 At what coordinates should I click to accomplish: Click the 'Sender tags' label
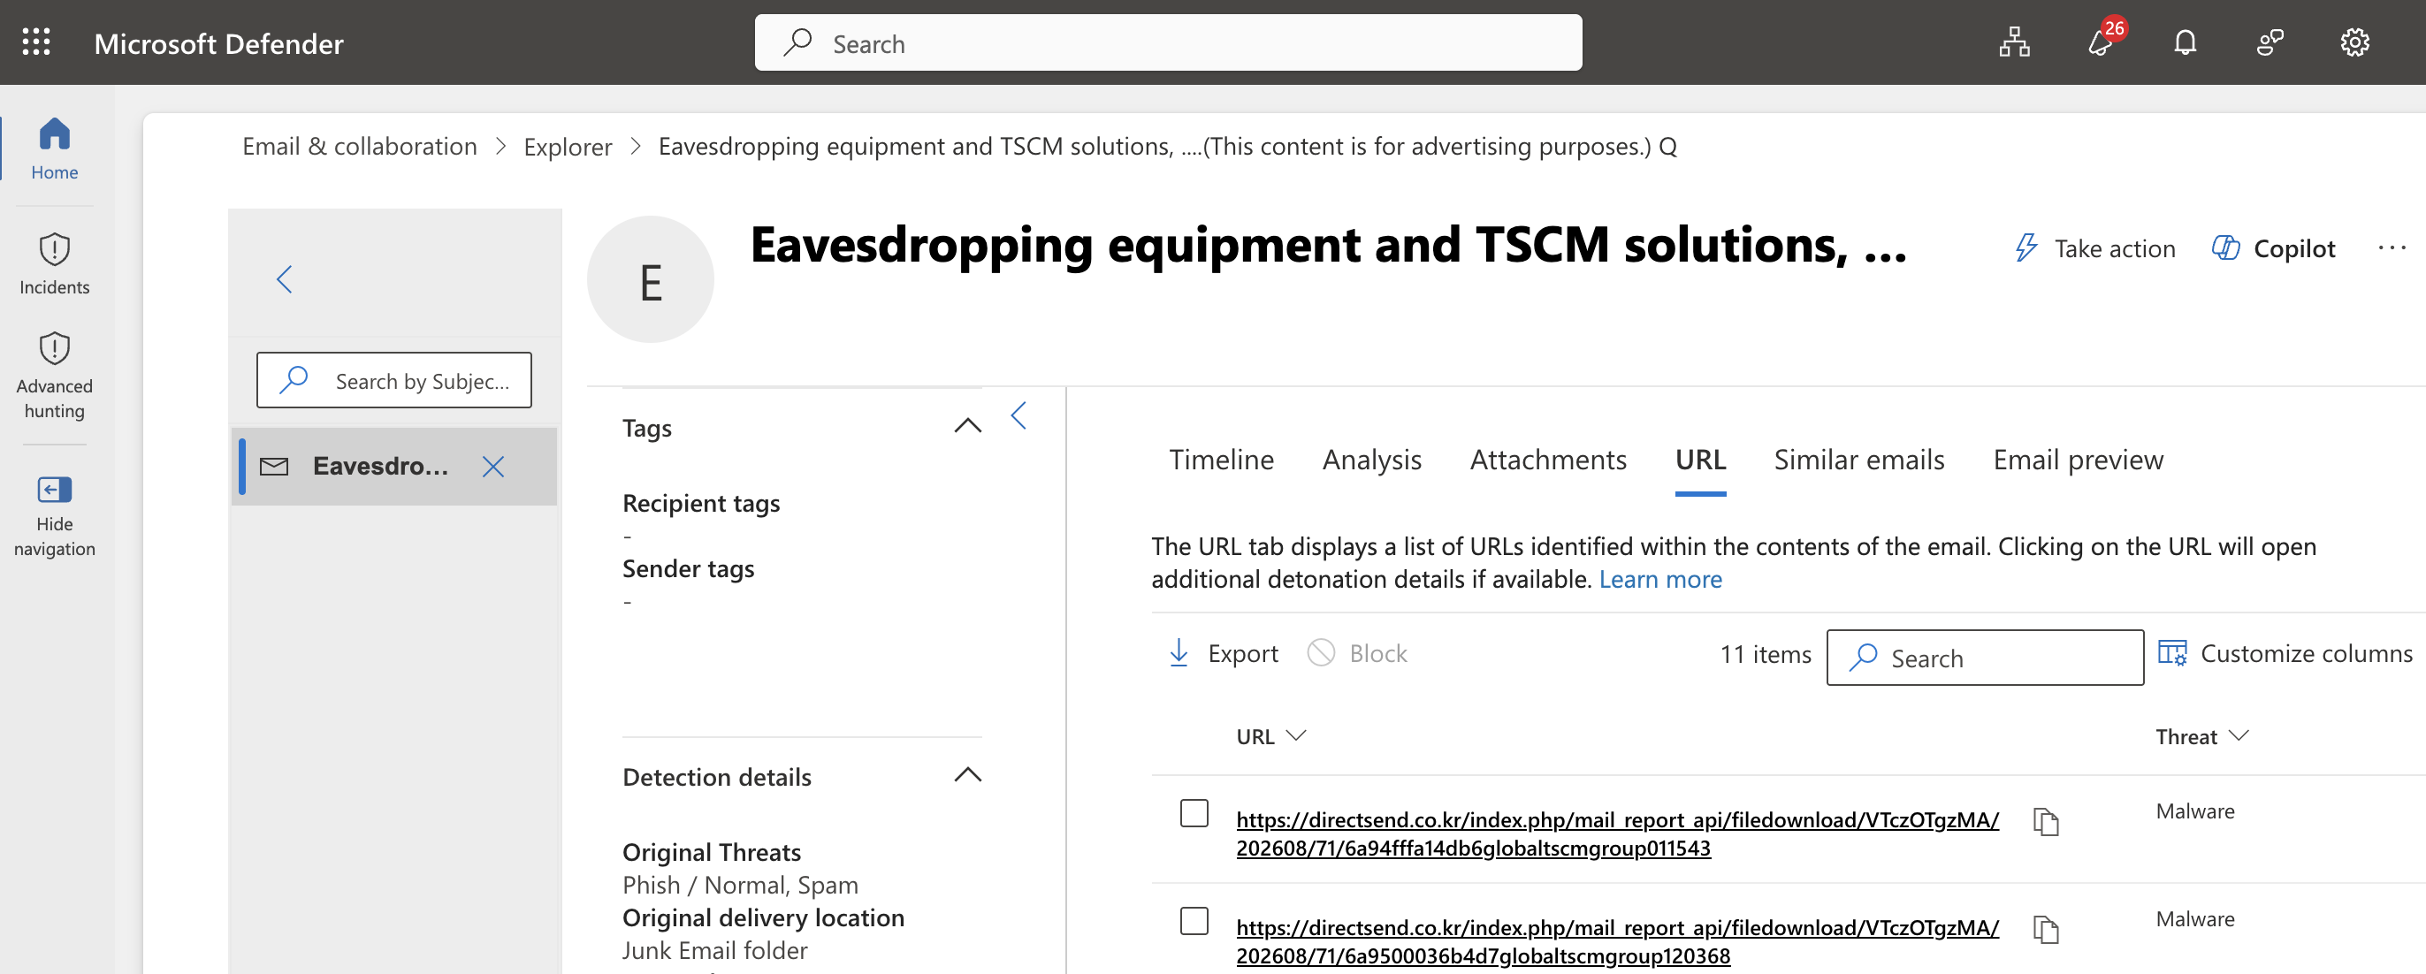688,569
